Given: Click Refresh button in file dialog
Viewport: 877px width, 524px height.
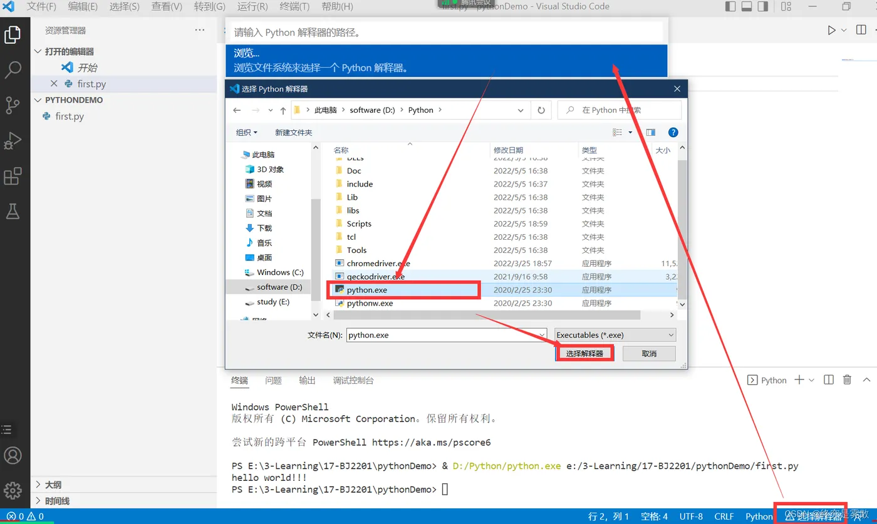Looking at the screenshot, I should click(541, 110).
